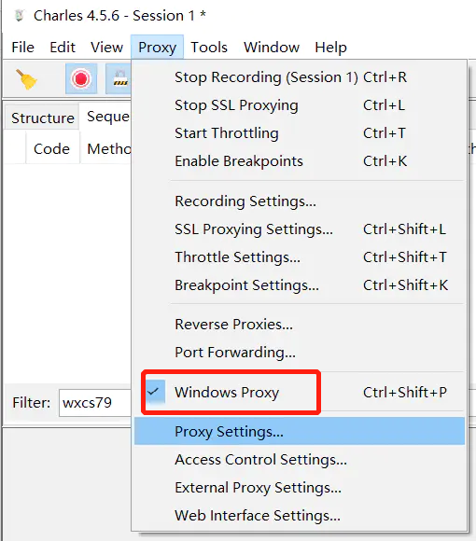
Task: Click the broom clear session icon
Action: 26,79
